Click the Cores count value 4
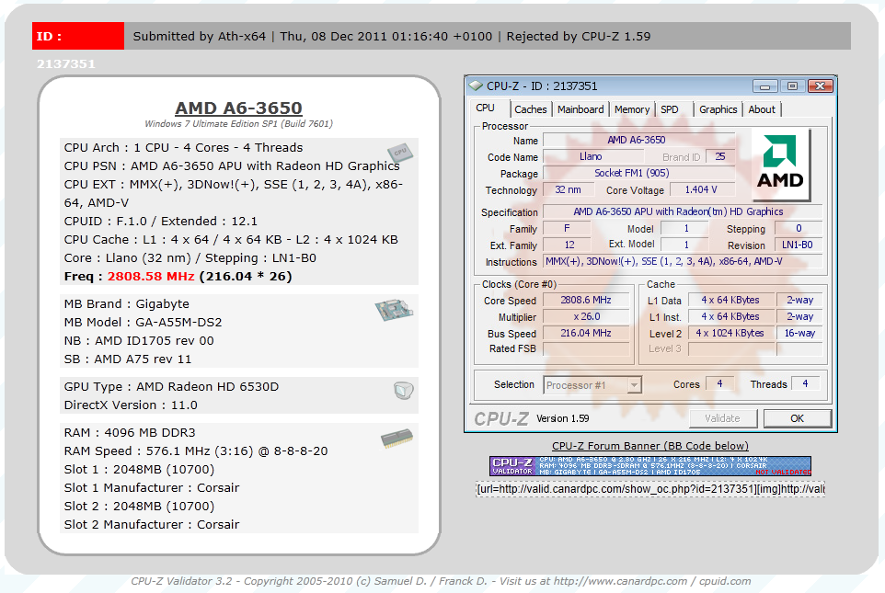 [x=719, y=383]
